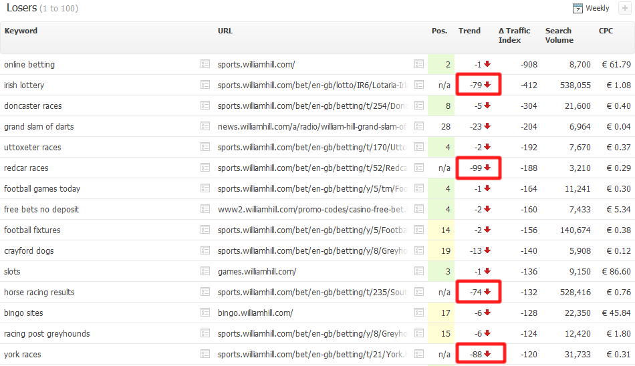The height and width of the screenshot is (366, 635).
Task: Open keyword details icon for bingo sites
Action: click(x=205, y=313)
